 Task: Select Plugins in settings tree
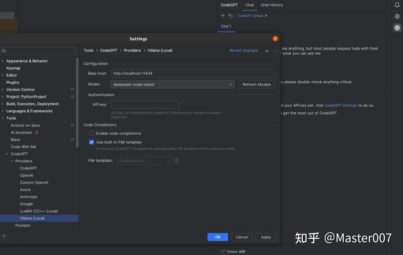click(13, 82)
